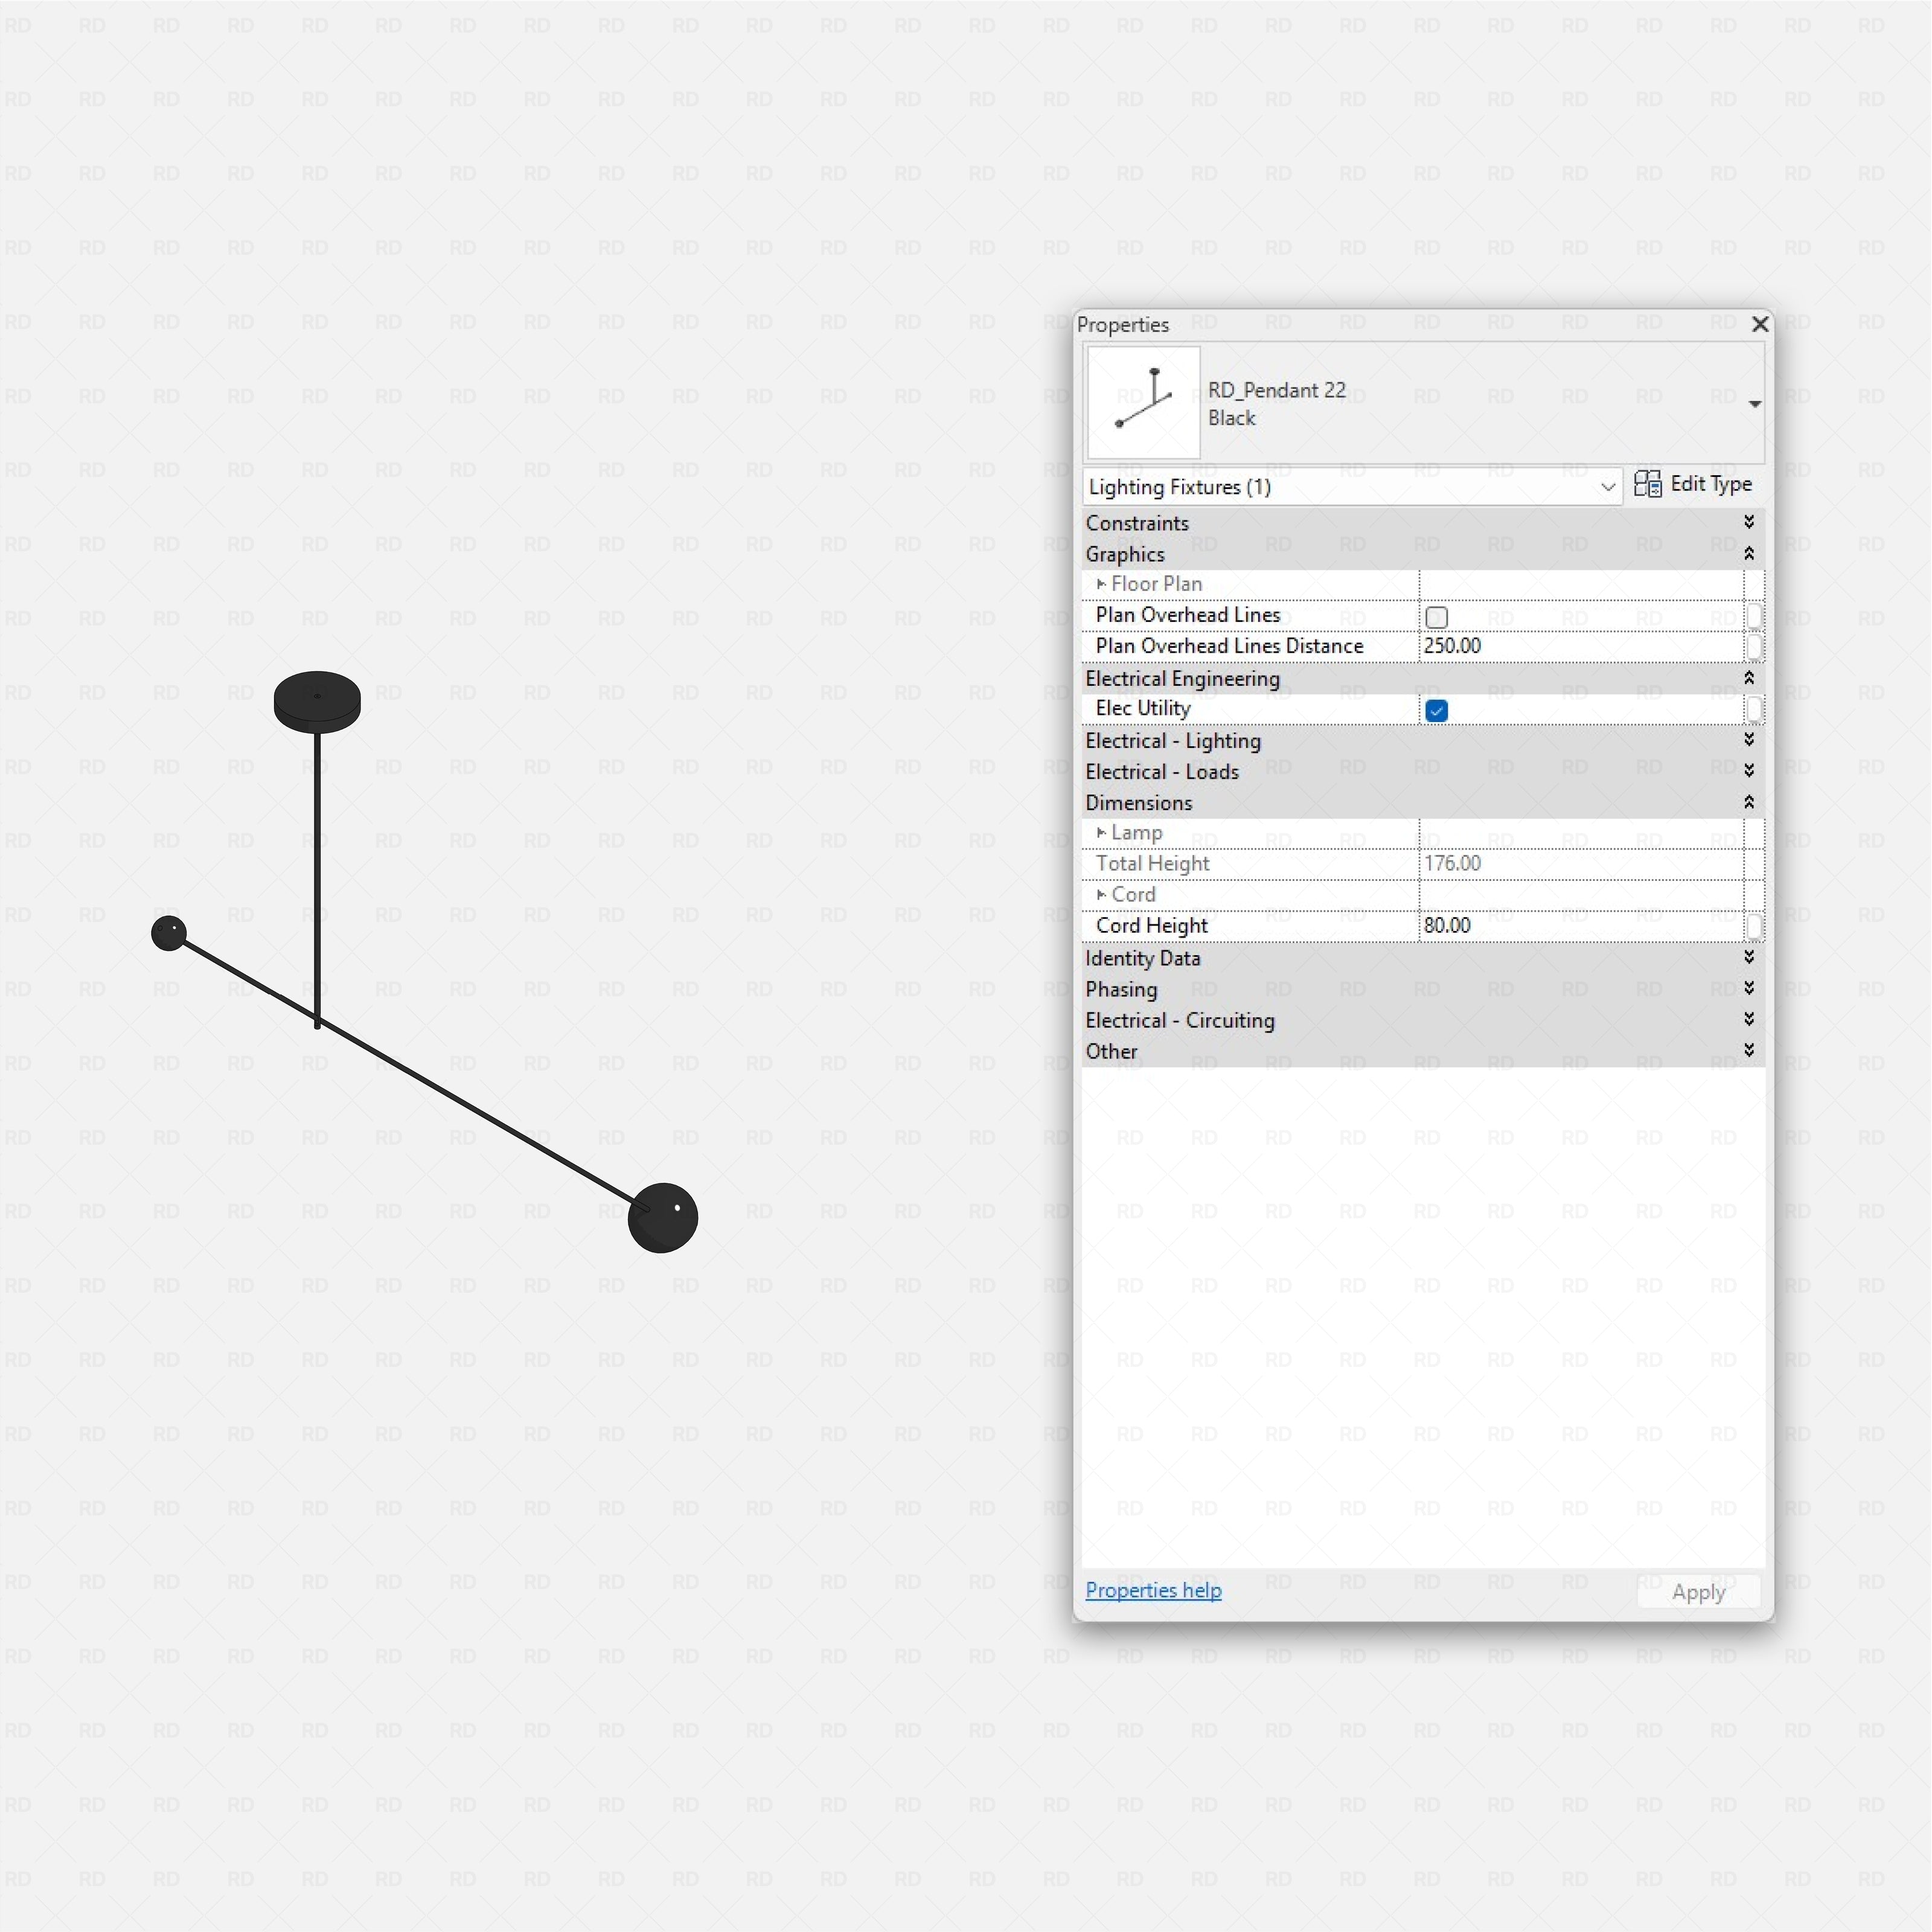Click the Cord Height label
The width and height of the screenshot is (1932, 1932).
(x=1151, y=926)
